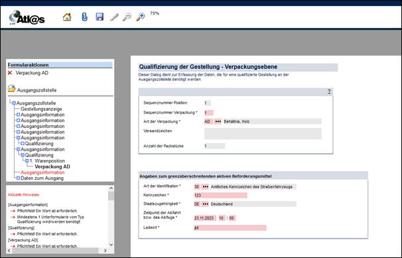Save the form with the floppy disk icon
The width and height of the screenshot is (402, 258).
click(100, 17)
